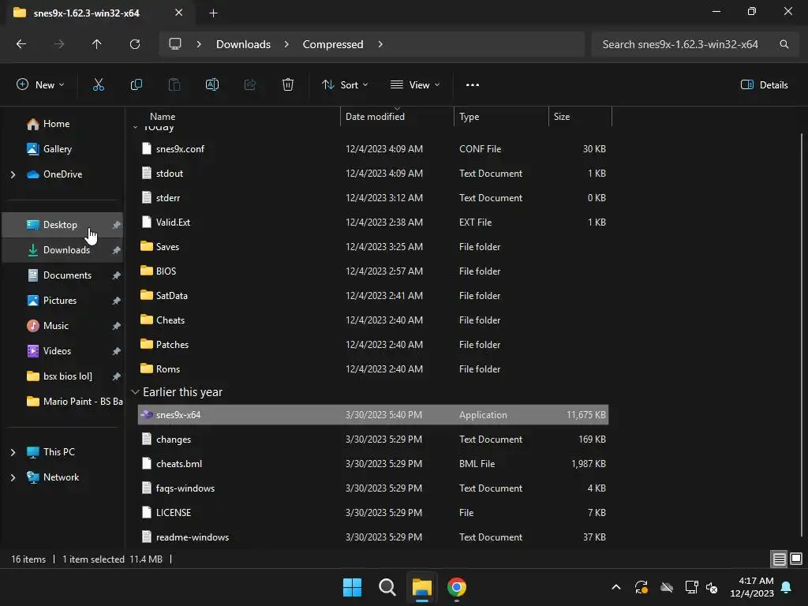The image size is (808, 606).
Task: Click the Paste clipboard icon
Action: [x=174, y=85]
